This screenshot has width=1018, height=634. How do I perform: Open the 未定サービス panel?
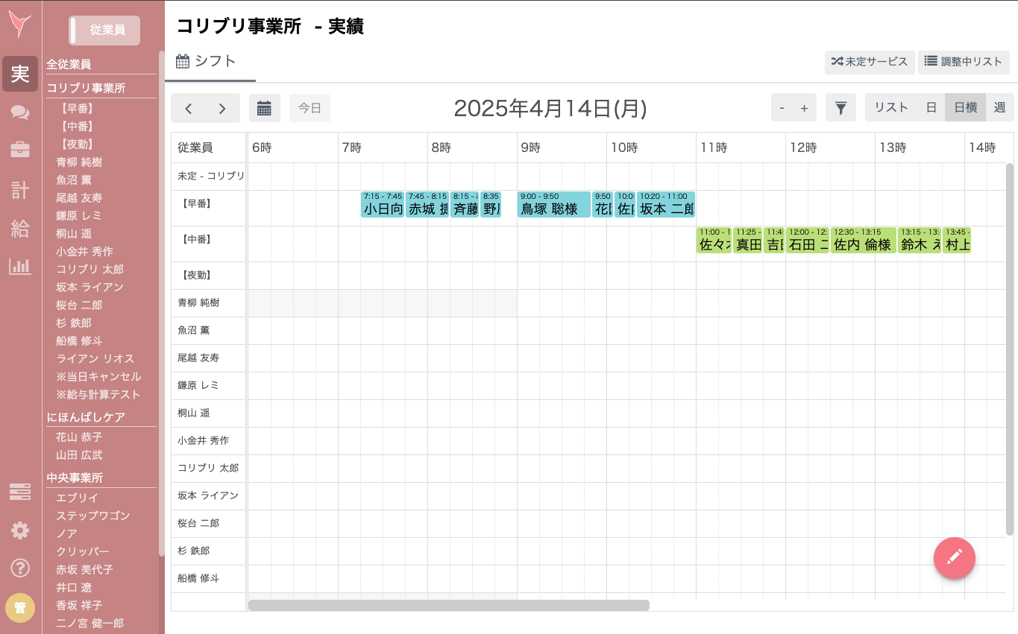(x=870, y=63)
